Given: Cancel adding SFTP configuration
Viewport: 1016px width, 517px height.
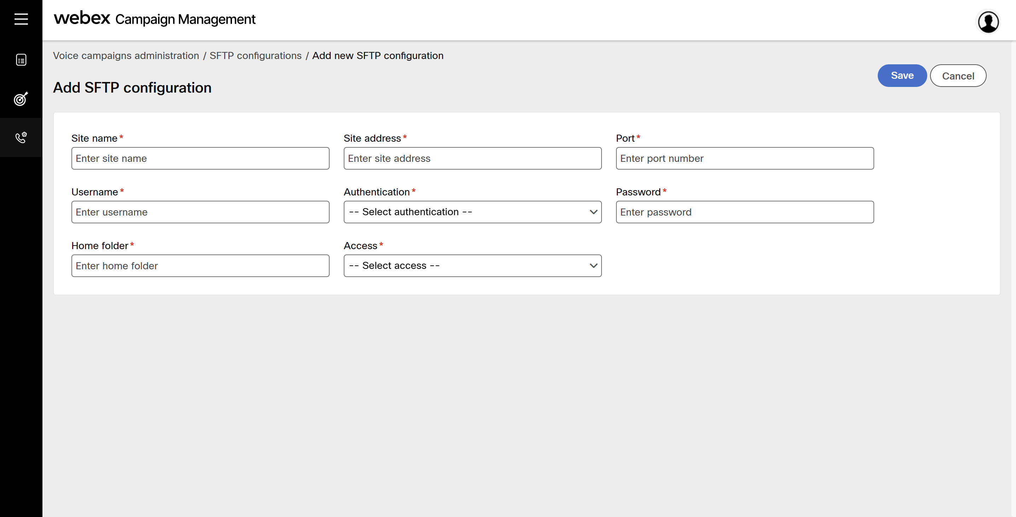Looking at the screenshot, I should (x=958, y=76).
